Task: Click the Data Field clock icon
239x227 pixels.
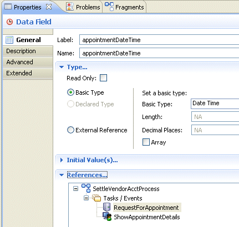Action: point(9,22)
